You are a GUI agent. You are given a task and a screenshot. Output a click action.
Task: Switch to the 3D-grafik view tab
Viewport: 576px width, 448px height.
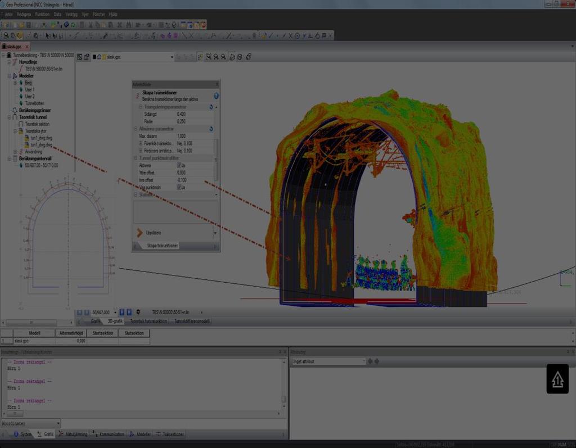pyautogui.click(x=115, y=322)
